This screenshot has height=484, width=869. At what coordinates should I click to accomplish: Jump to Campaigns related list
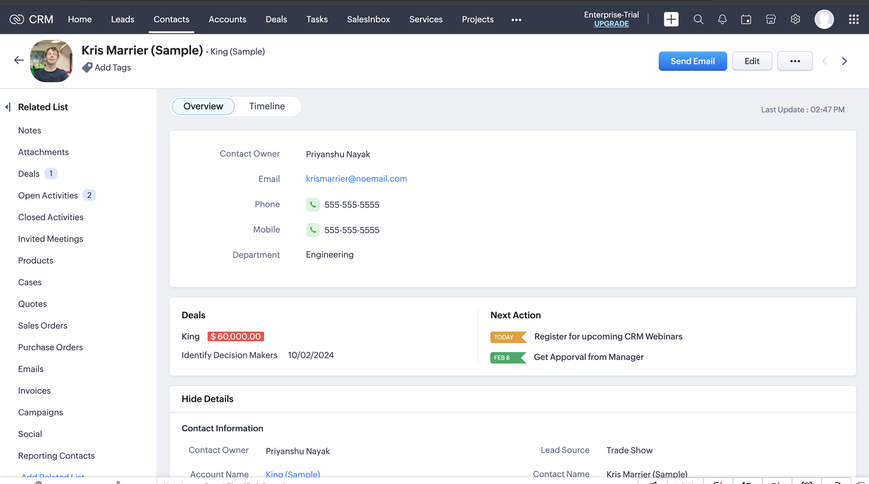coord(41,413)
